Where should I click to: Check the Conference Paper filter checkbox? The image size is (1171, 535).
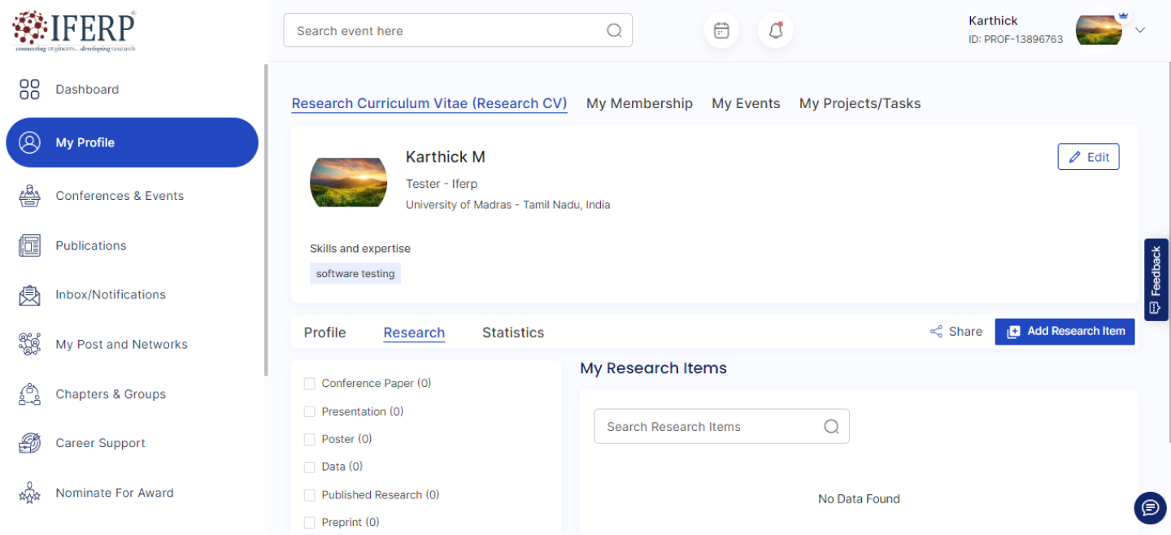(x=309, y=384)
